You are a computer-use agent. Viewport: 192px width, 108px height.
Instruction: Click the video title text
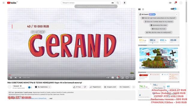click(45, 83)
